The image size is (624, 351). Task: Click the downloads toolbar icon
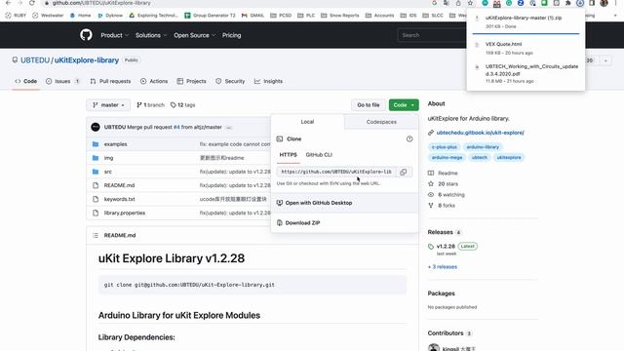coord(580,3)
